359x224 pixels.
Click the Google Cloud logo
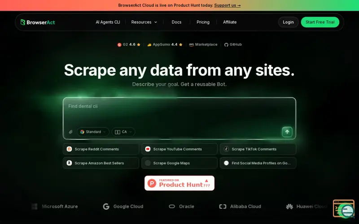[x=123, y=207]
